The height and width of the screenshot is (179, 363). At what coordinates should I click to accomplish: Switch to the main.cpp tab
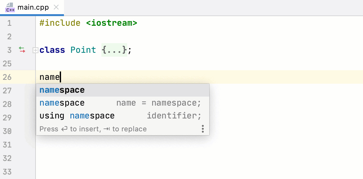click(33, 7)
